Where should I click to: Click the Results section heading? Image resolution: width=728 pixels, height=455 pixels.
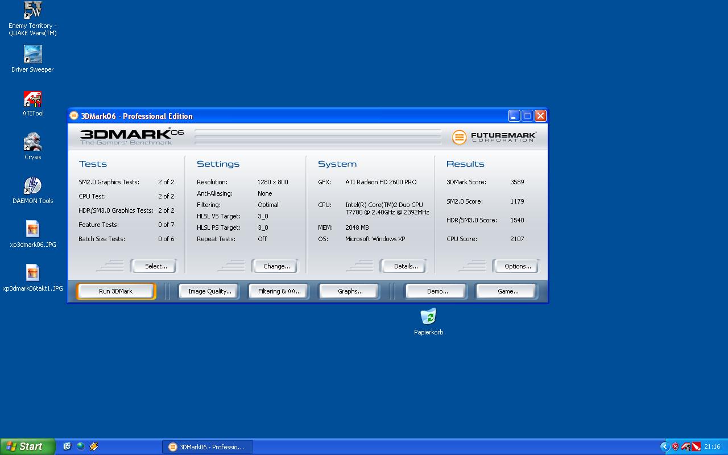pos(465,164)
